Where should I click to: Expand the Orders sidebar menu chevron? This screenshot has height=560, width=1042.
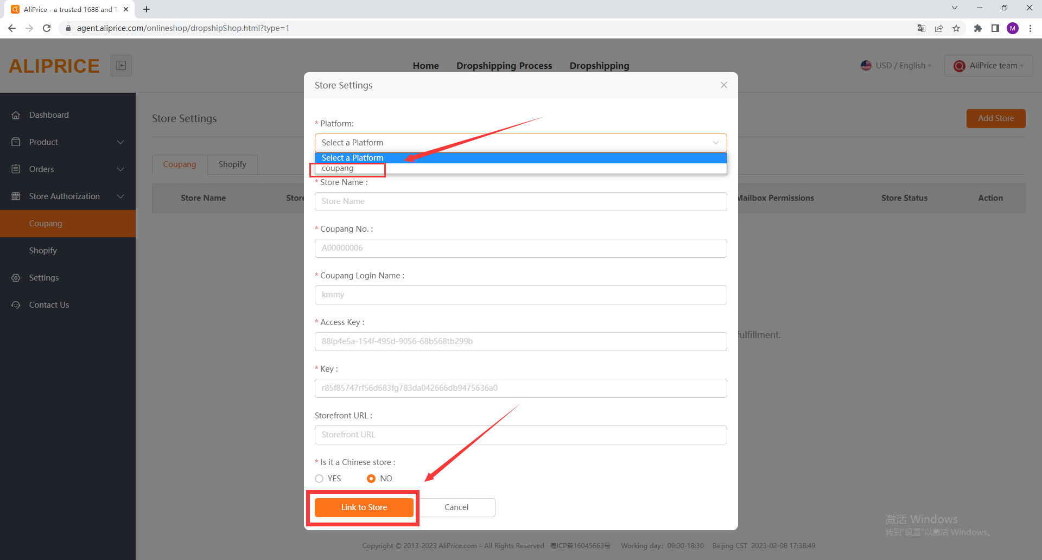click(120, 169)
